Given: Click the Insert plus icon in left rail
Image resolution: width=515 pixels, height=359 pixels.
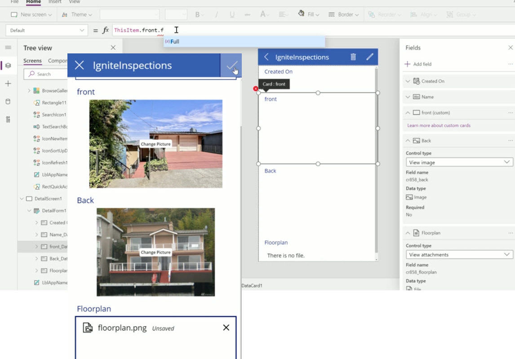Looking at the screenshot, I should coord(8,83).
